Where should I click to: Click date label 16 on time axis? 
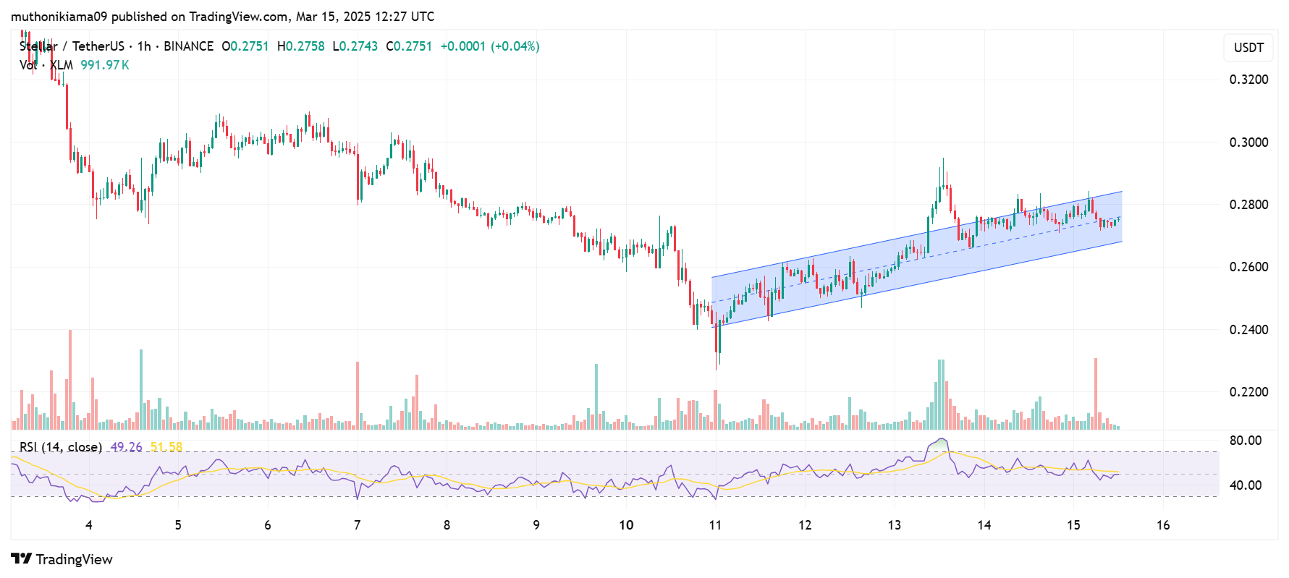tap(1163, 525)
